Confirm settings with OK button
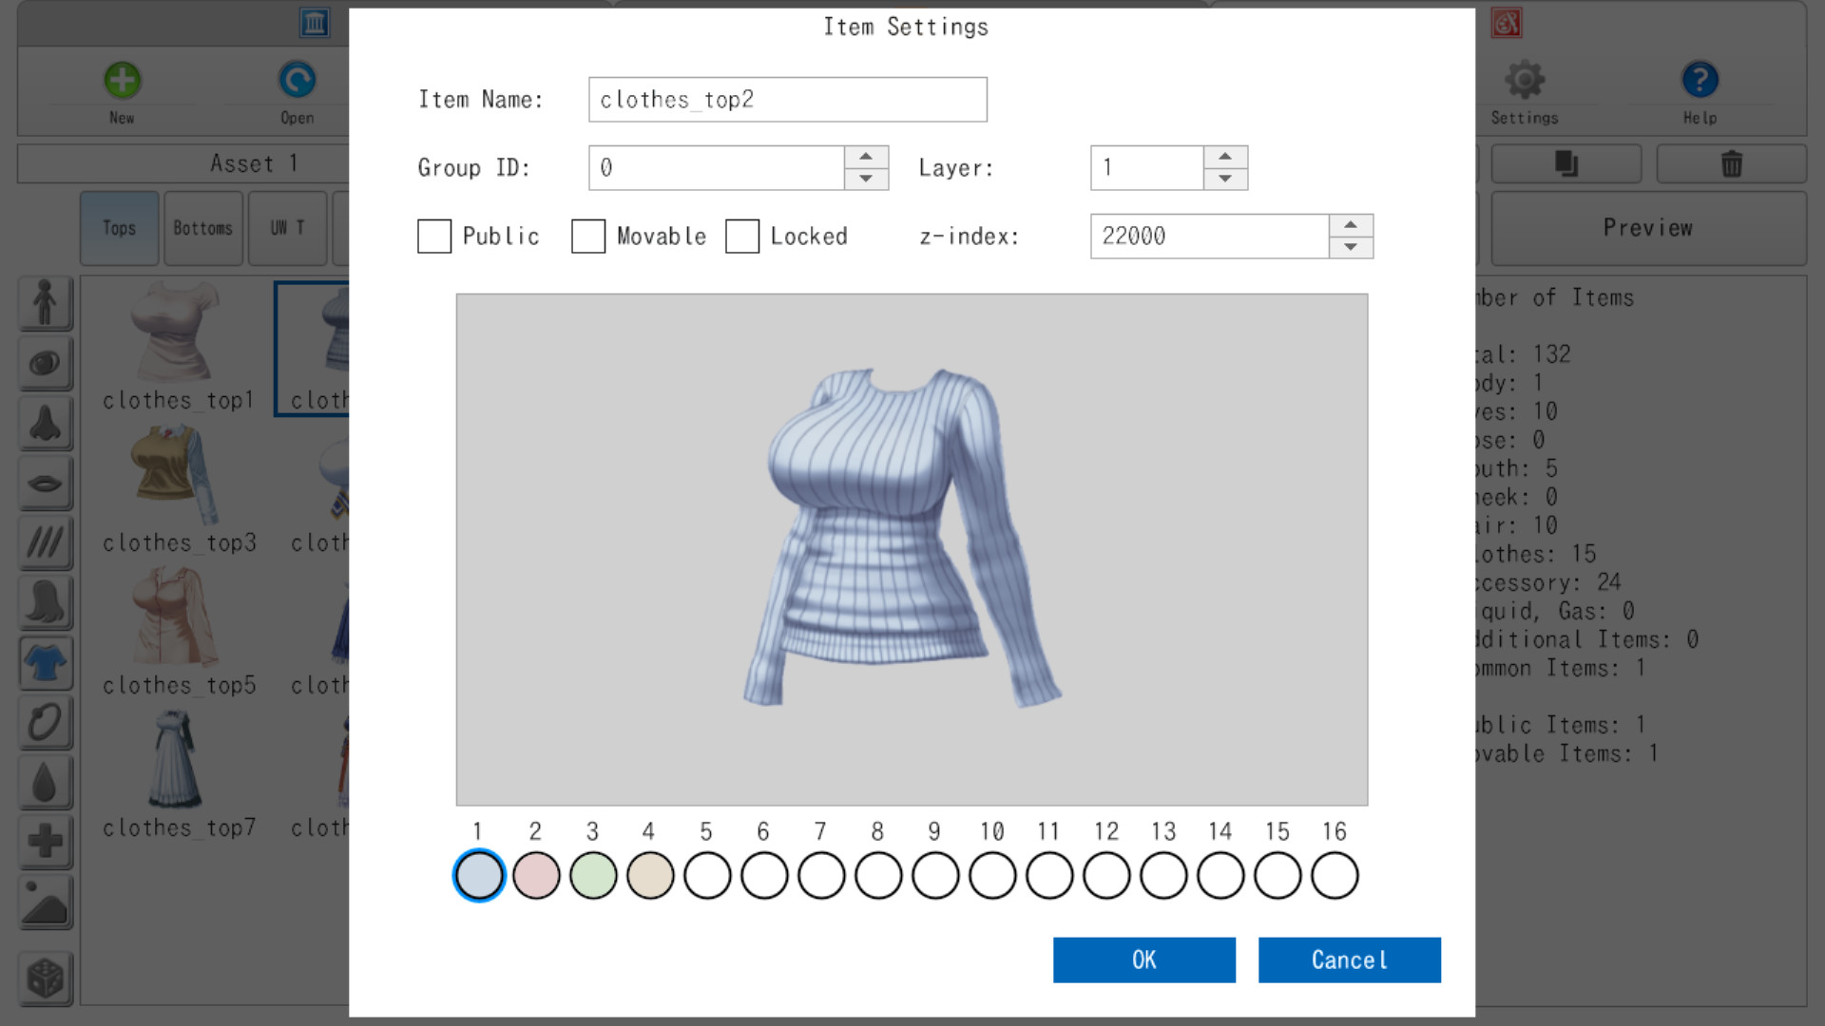 1143,959
